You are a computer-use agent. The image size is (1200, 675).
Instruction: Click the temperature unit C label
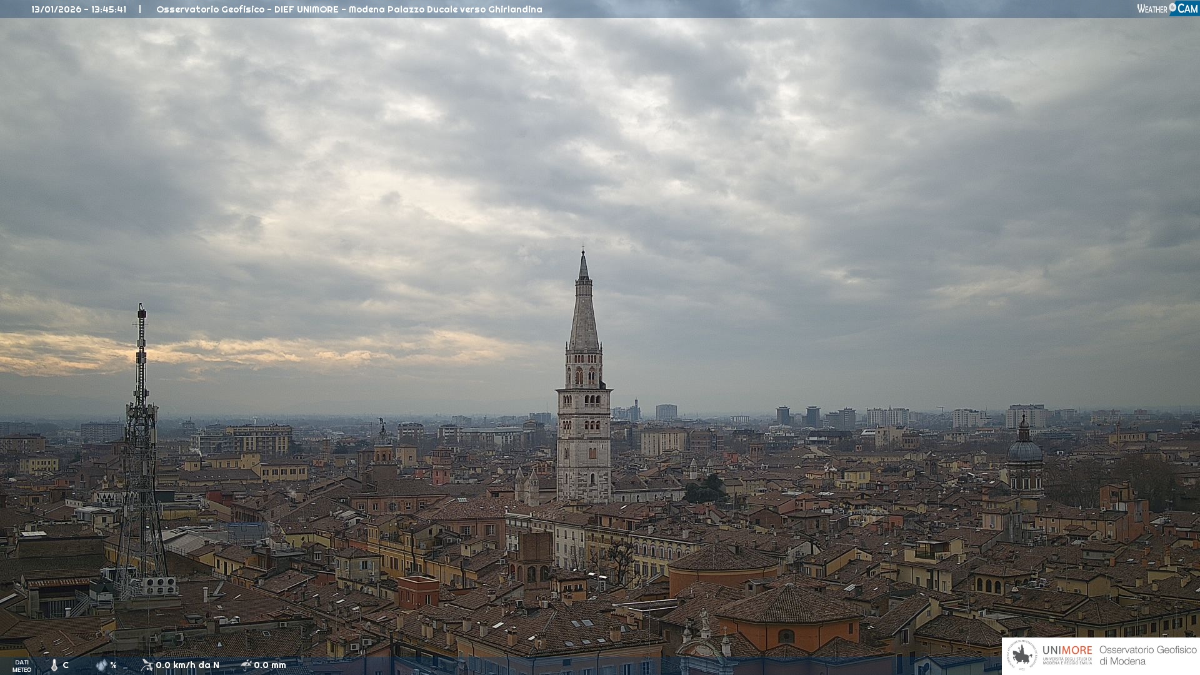tap(66, 665)
